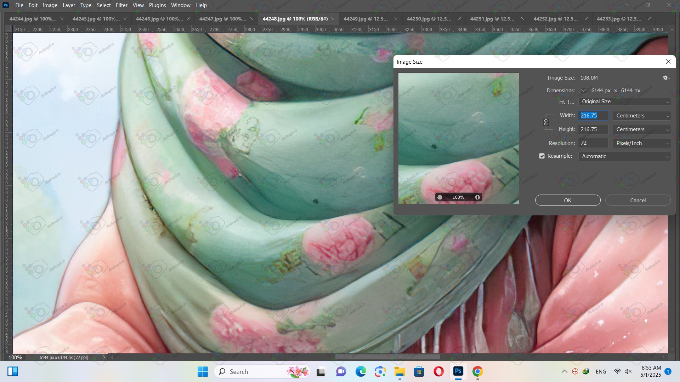
Task: Open the Fit To Original Size dropdown
Action: (624, 102)
